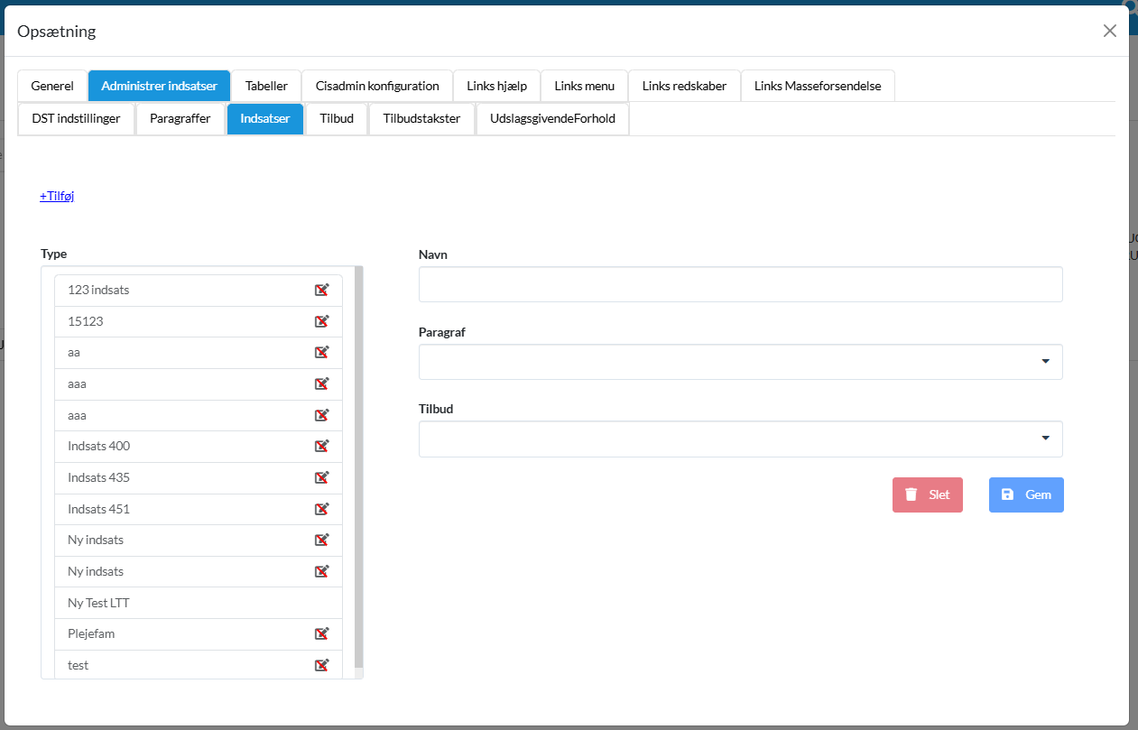Click edit icon next to aa
This screenshot has height=730, width=1138.
321,352
